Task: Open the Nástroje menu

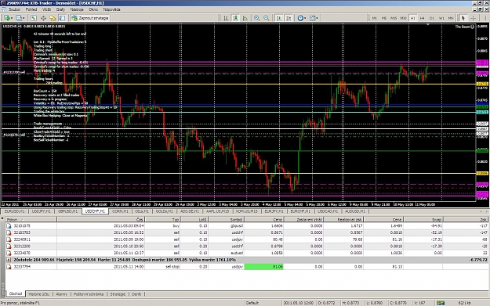Action: [x=77, y=9]
